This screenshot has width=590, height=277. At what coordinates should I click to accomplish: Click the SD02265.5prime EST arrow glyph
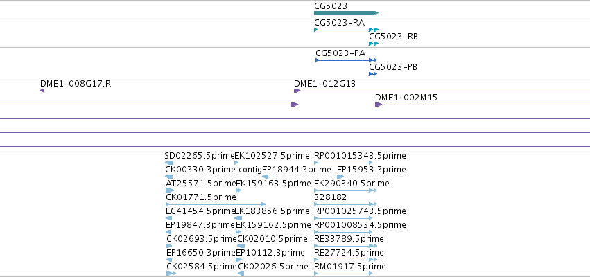tap(169, 163)
